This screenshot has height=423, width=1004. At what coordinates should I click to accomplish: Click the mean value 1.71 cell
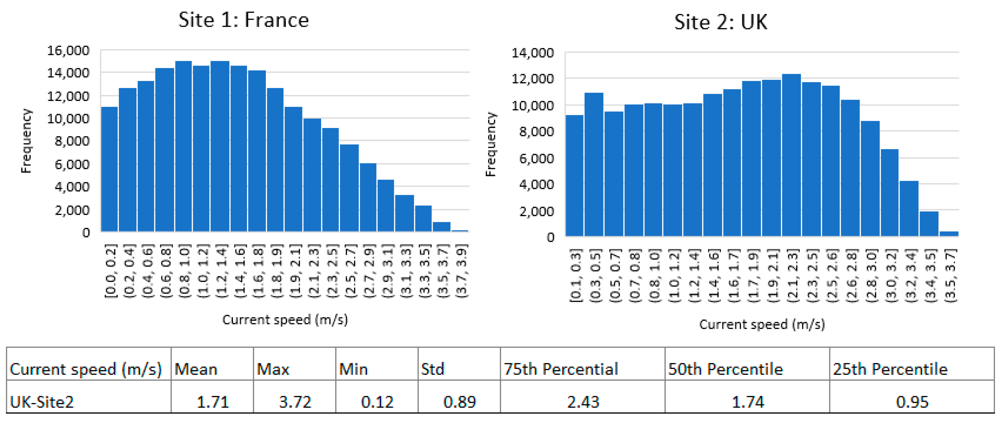213,402
